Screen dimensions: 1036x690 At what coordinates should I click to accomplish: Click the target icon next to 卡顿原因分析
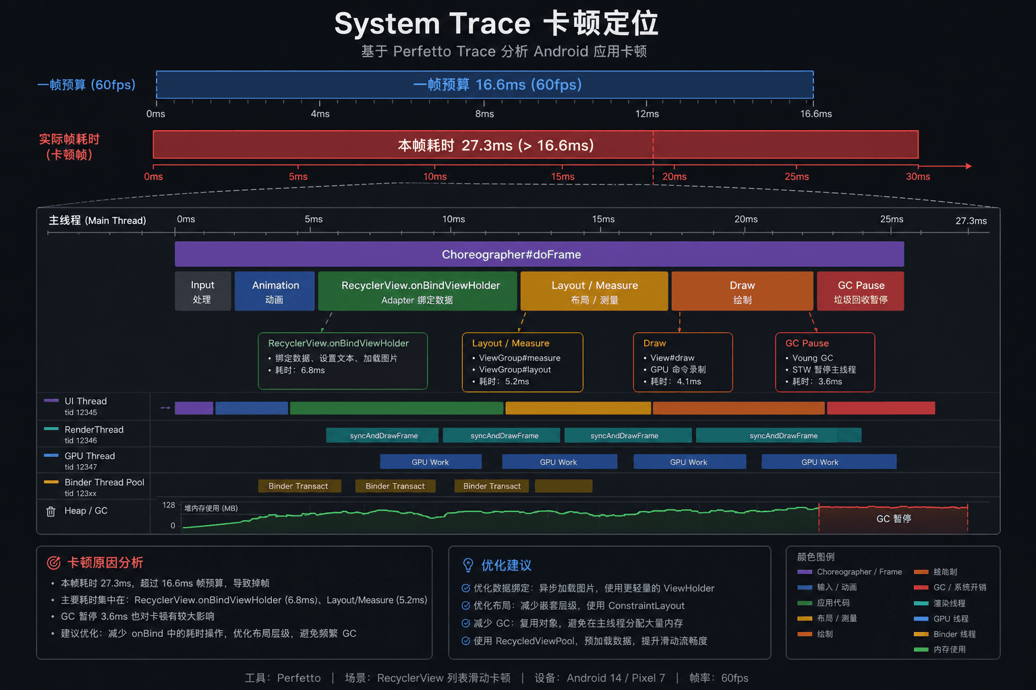tap(53, 563)
